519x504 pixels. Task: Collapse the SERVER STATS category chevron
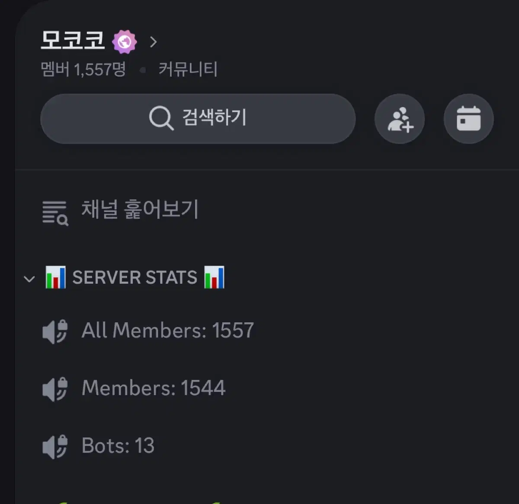coord(29,279)
